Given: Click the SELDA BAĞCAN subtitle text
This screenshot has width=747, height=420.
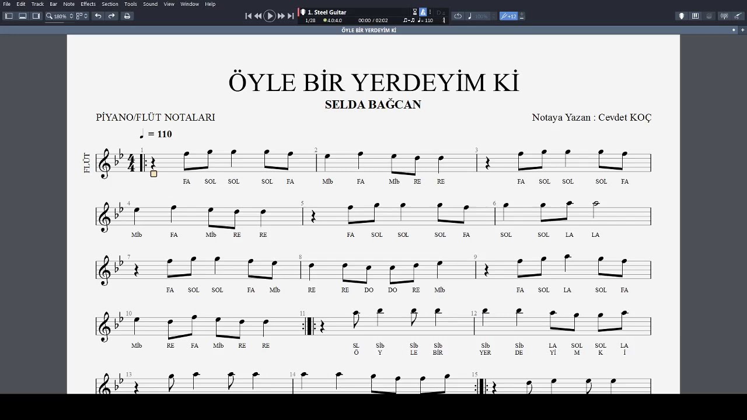Looking at the screenshot, I should click(373, 104).
